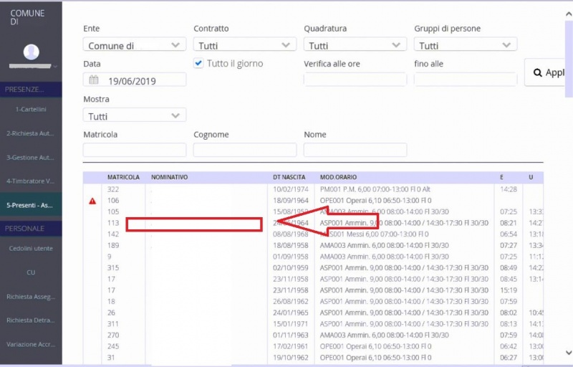Screen dimensions: 573x367
Task: Open the calendar icon in Data field
Action: [x=94, y=80]
